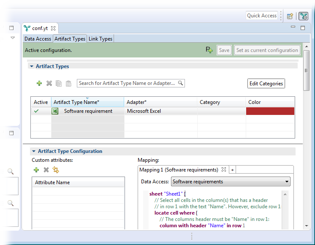This screenshot has width=315, height=245.
Task: Click the copy artifact type icon
Action: (x=59, y=83)
